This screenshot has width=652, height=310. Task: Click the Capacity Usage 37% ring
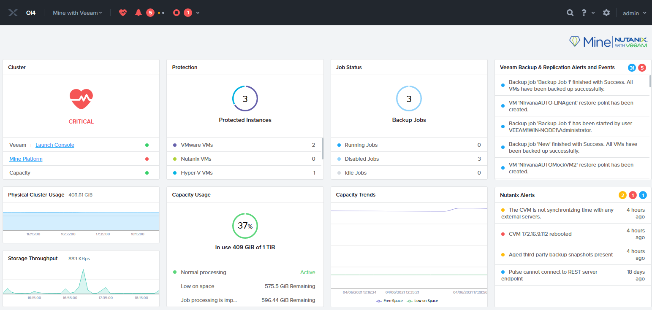click(x=245, y=226)
